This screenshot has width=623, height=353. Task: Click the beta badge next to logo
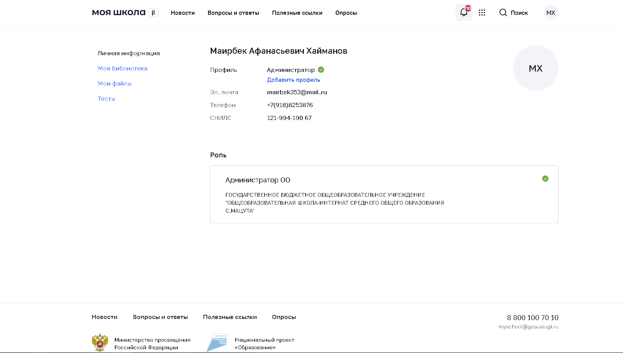153,13
